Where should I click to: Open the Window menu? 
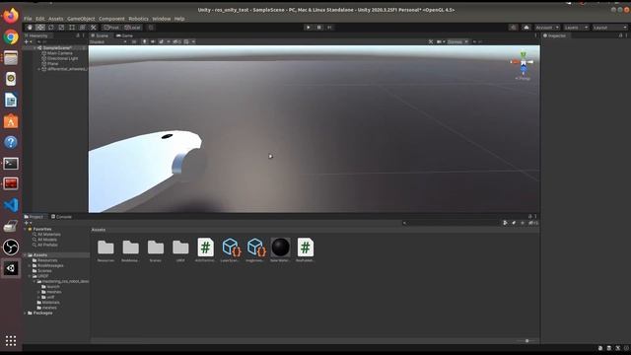click(162, 19)
